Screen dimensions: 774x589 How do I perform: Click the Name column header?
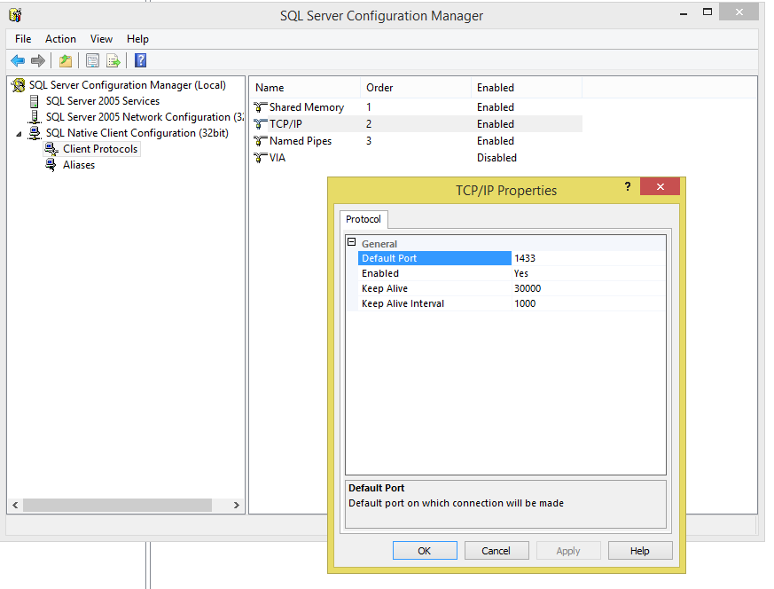click(x=305, y=88)
